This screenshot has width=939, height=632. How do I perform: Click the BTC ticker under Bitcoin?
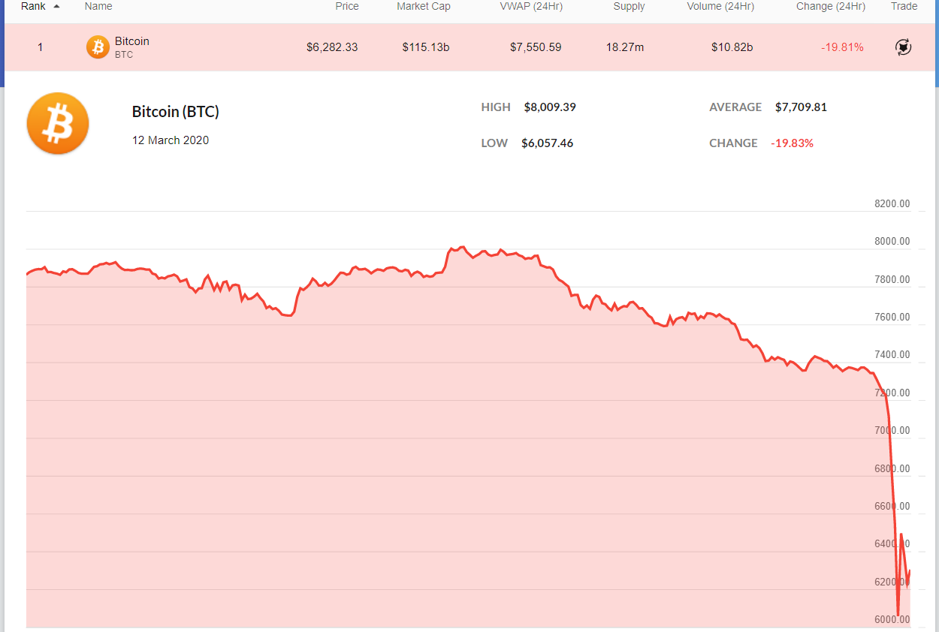(124, 55)
